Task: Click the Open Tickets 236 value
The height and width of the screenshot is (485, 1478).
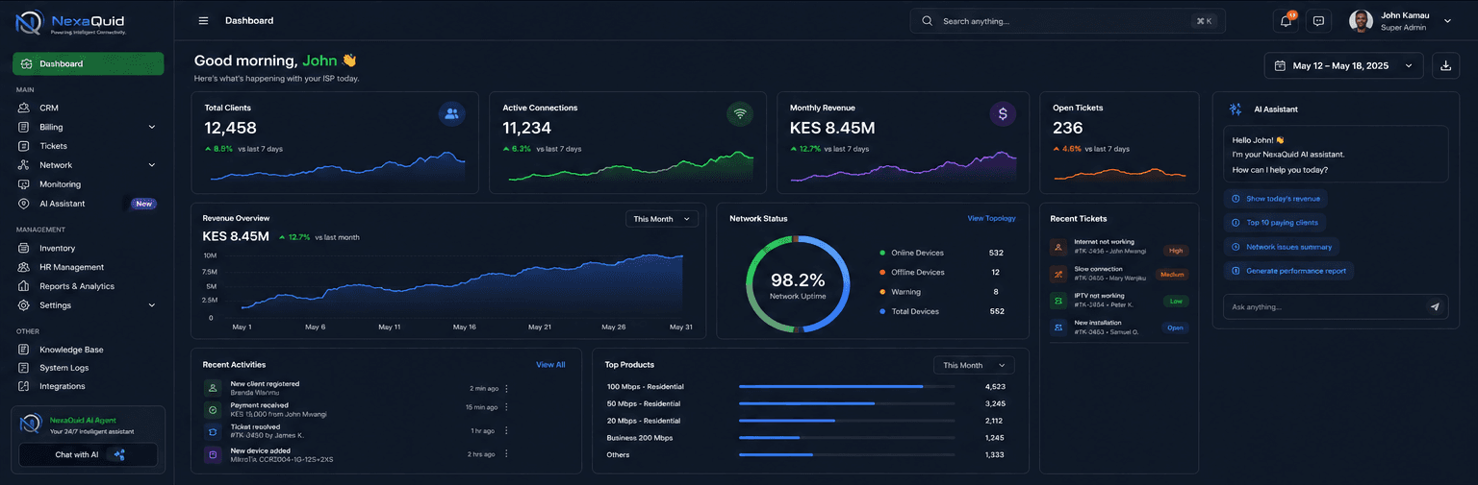Action: point(1068,128)
